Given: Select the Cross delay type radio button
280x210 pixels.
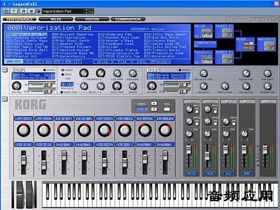Looking at the screenshot, I should pos(63,74).
